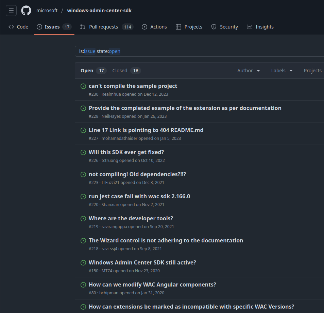The width and height of the screenshot is (324, 313).
Task: Expand the Author filter dropdown
Action: pyautogui.click(x=249, y=71)
